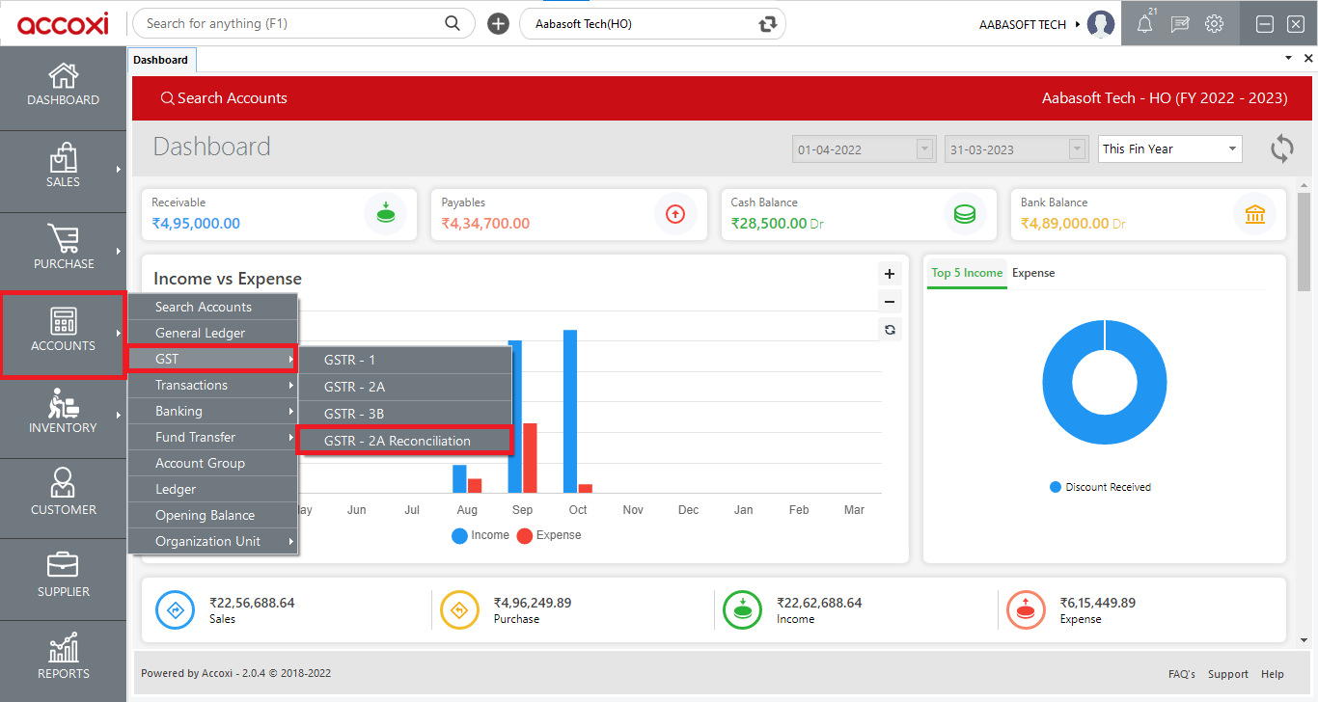This screenshot has width=1318, height=702.
Task: Open the Accounts calculator module
Action: pyautogui.click(x=63, y=334)
